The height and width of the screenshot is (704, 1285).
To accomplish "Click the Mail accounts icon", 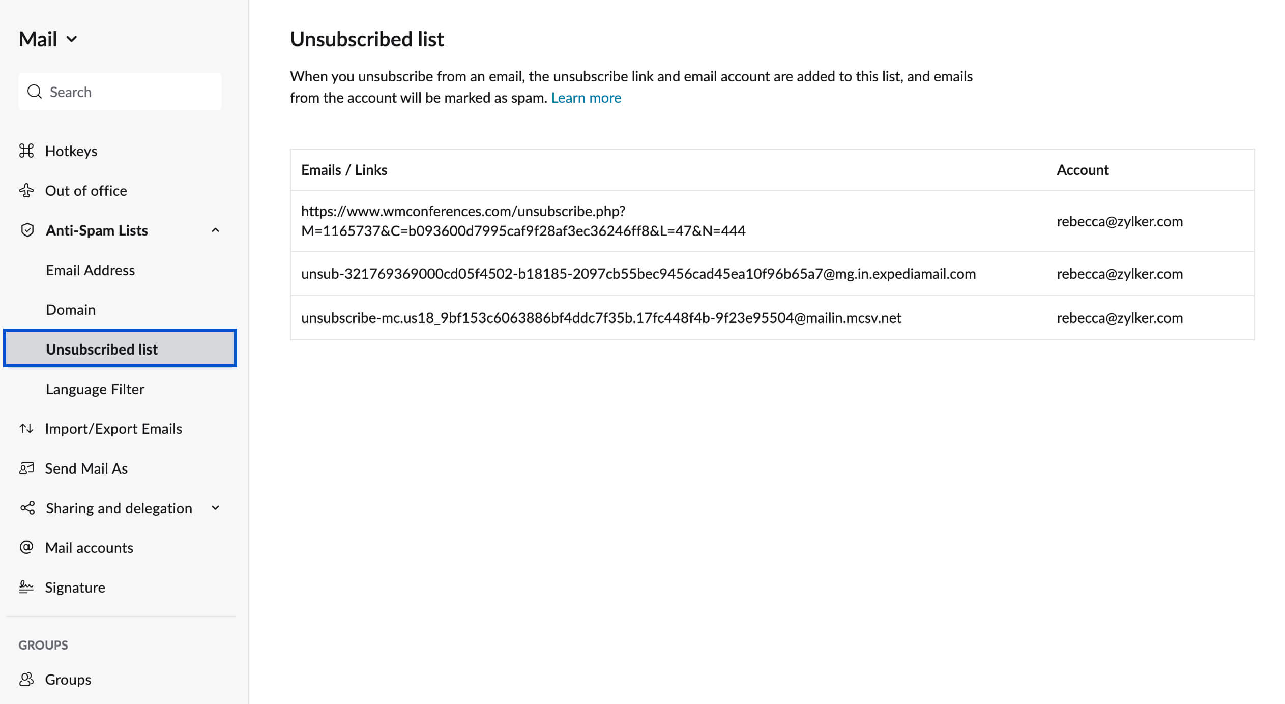I will point(27,547).
